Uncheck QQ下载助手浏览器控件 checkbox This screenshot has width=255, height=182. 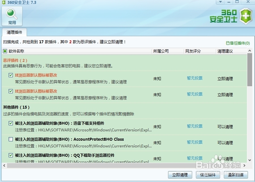[11, 155]
